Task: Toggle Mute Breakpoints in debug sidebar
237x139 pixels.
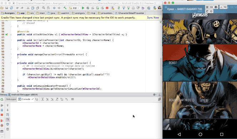Action: [x=2, y=125]
